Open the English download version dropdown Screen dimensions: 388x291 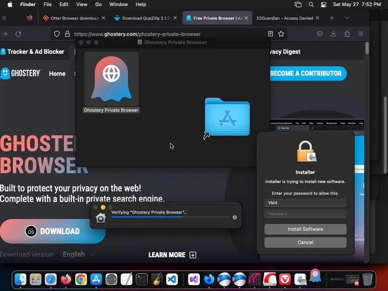(x=78, y=255)
